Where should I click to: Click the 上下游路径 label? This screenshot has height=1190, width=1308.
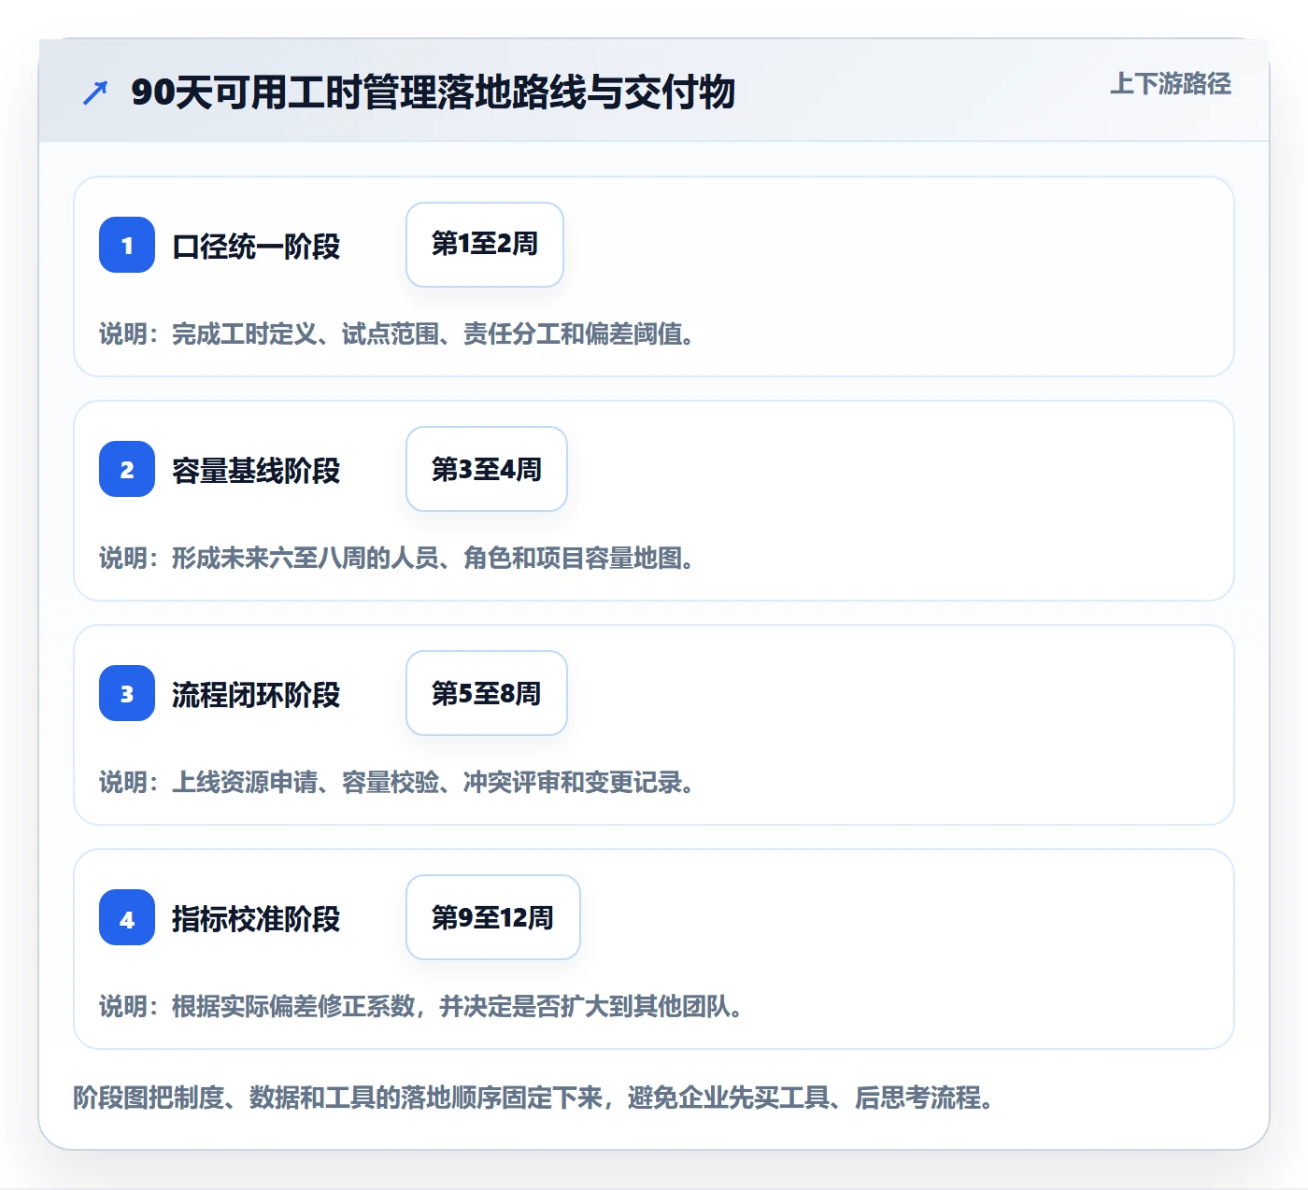(x=1171, y=84)
